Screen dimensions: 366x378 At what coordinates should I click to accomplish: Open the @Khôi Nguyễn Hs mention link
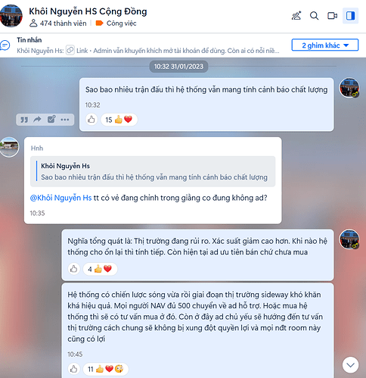(60, 198)
